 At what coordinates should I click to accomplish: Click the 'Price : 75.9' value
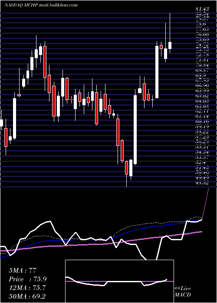point(27,279)
